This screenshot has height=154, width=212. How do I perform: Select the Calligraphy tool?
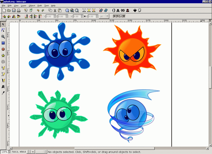pos(3,81)
